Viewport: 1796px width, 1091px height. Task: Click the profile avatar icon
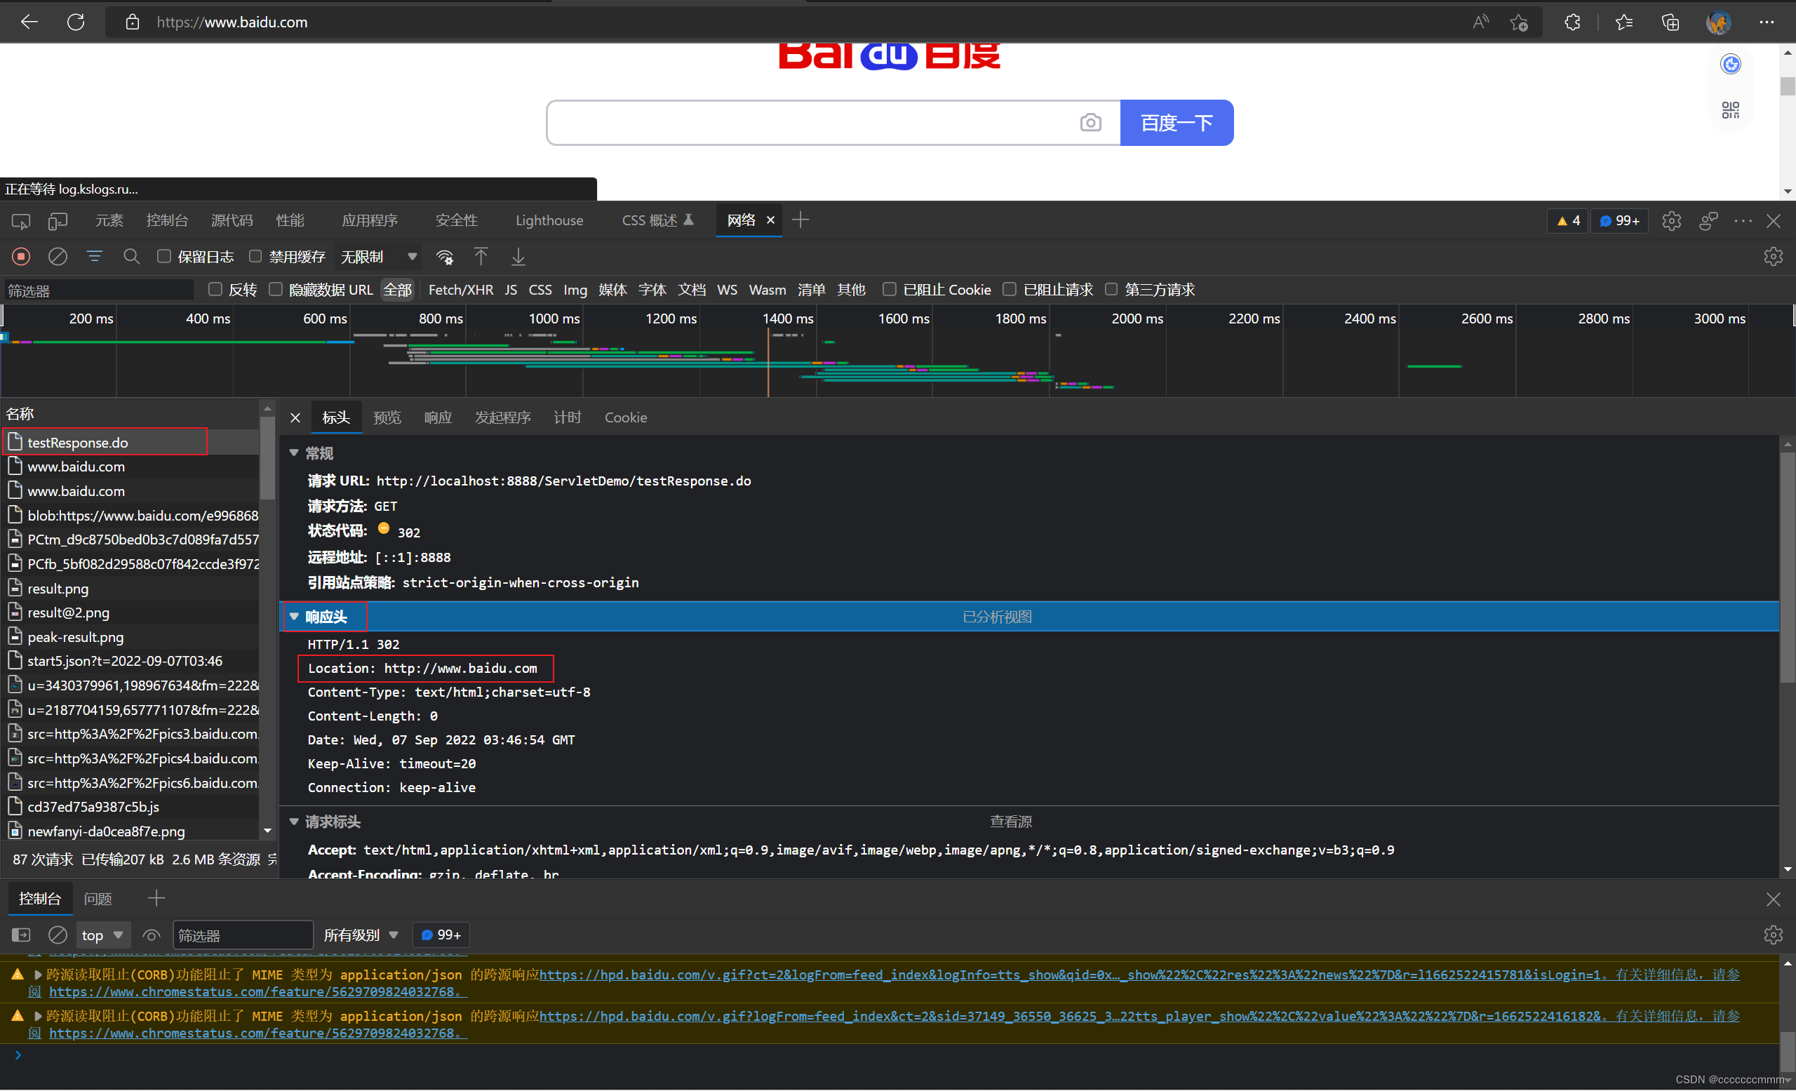point(1718,22)
